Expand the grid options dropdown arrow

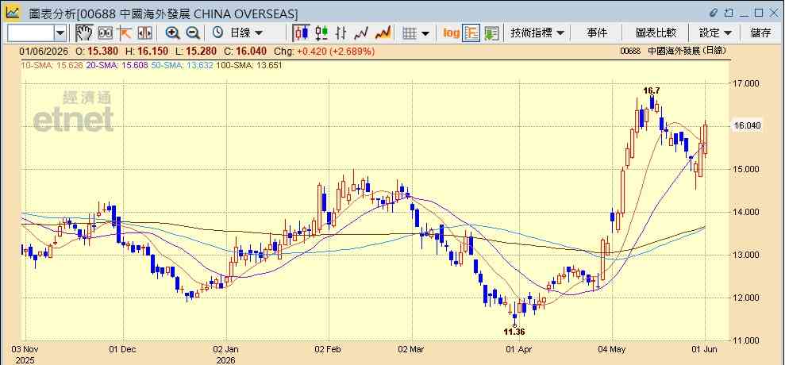(x=425, y=33)
